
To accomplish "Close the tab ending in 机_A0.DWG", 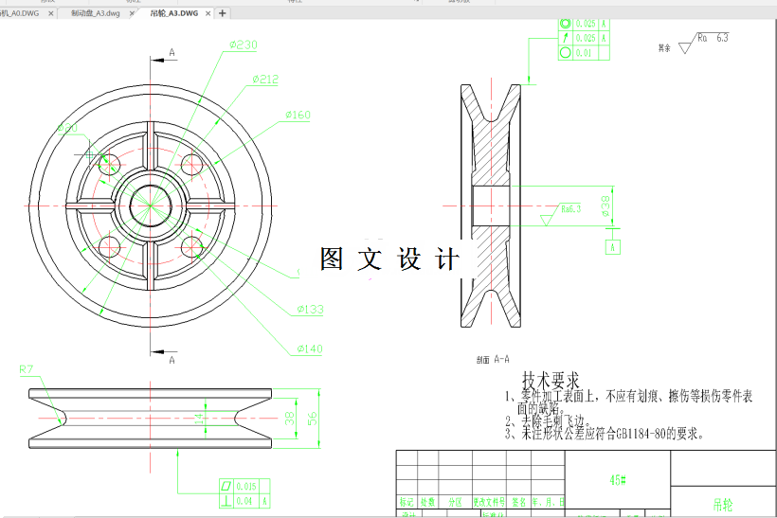I will click(x=51, y=13).
